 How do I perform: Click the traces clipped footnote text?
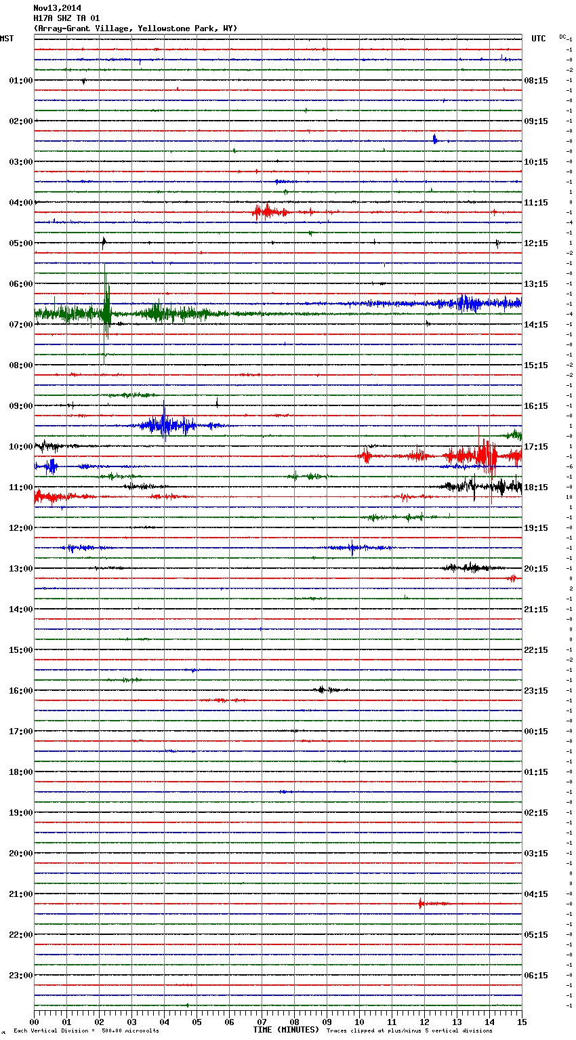(409, 1031)
